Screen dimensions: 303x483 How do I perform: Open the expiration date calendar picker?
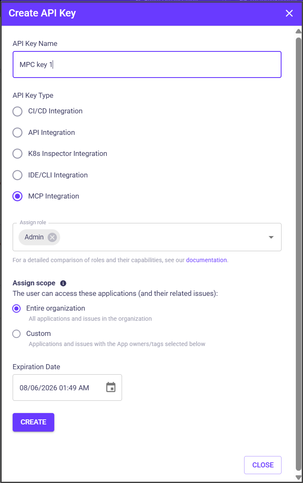pyautogui.click(x=111, y=387)
